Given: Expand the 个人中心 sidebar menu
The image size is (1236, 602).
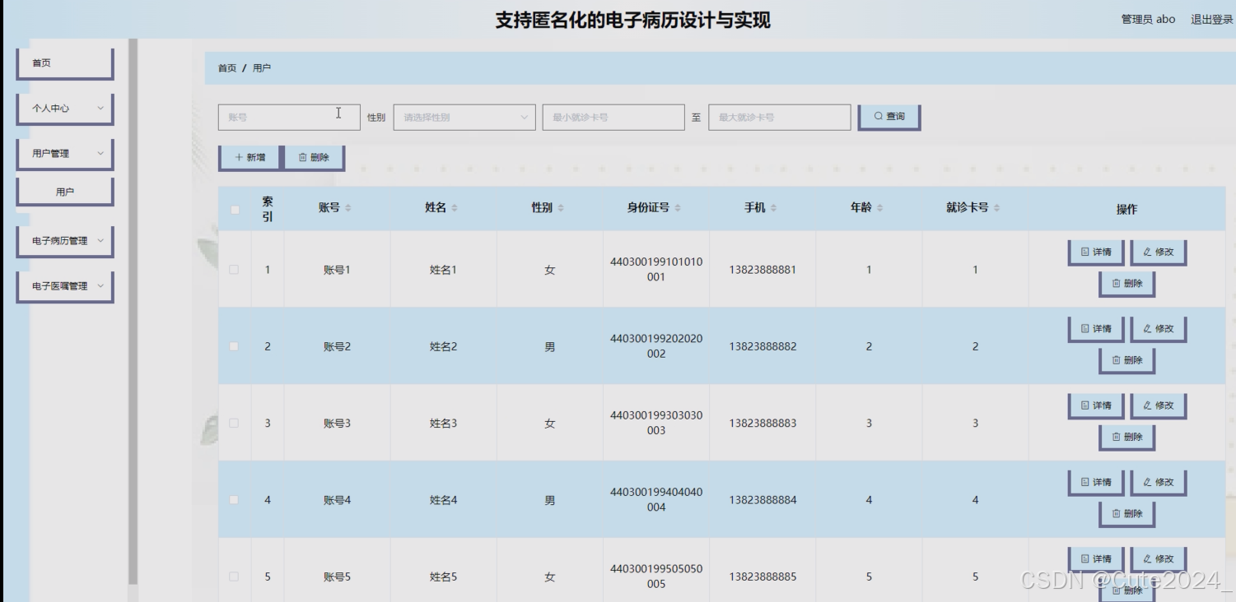Looking at the screenshot, I should point(65,109).
